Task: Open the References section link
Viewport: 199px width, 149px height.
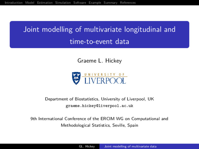Action: [x=128, y=2]
